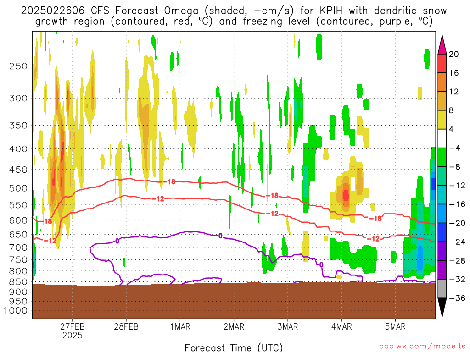Click the purple 0 freezing level label near 28FEB

coord(117,241)
